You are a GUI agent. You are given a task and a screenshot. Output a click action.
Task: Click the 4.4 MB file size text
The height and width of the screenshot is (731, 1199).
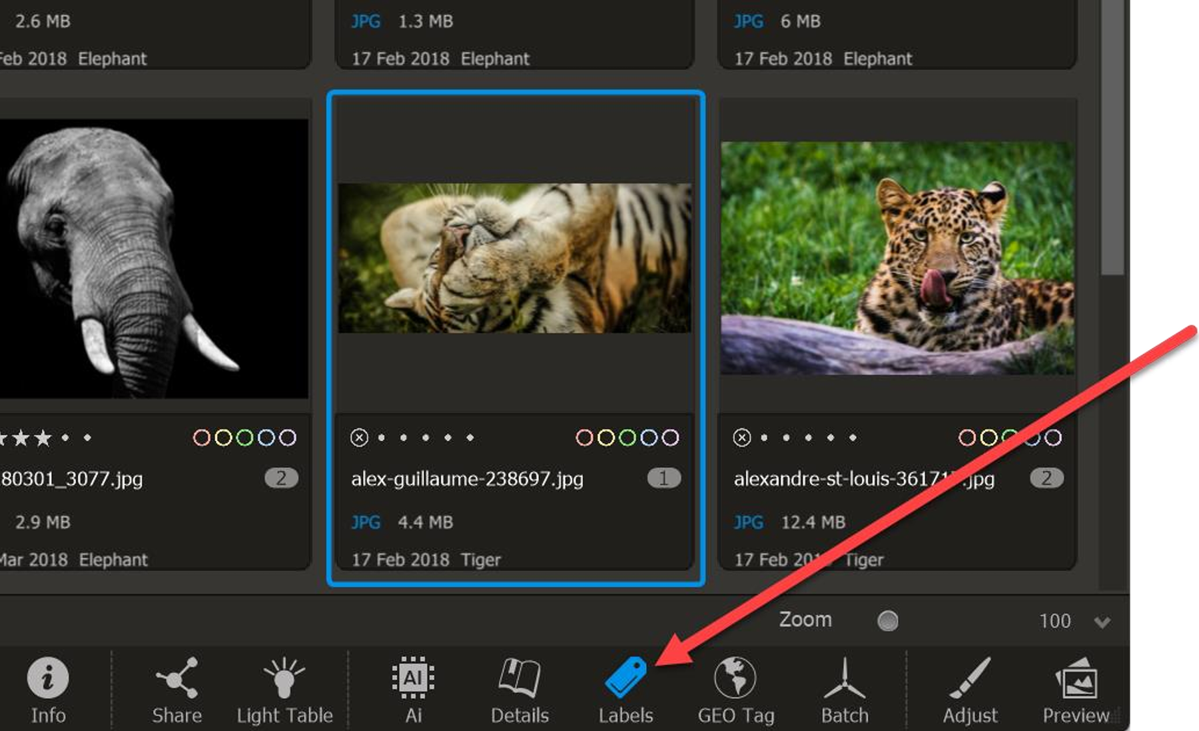(x=425, y=522)
